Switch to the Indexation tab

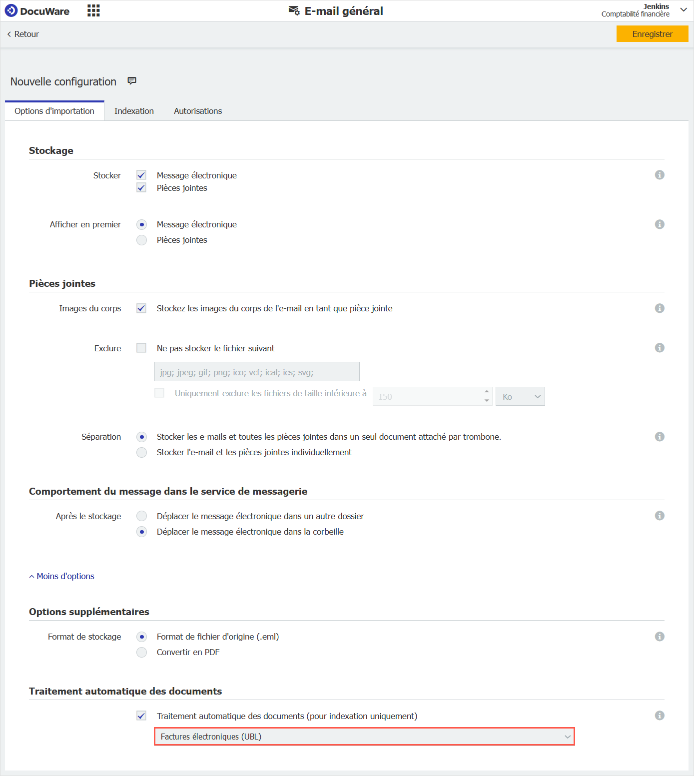[x=134, y=111]
